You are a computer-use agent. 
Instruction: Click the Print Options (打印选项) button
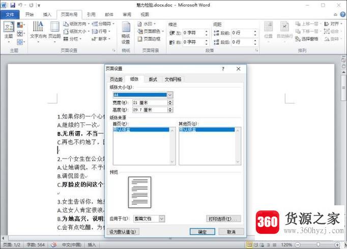(223, 219)
